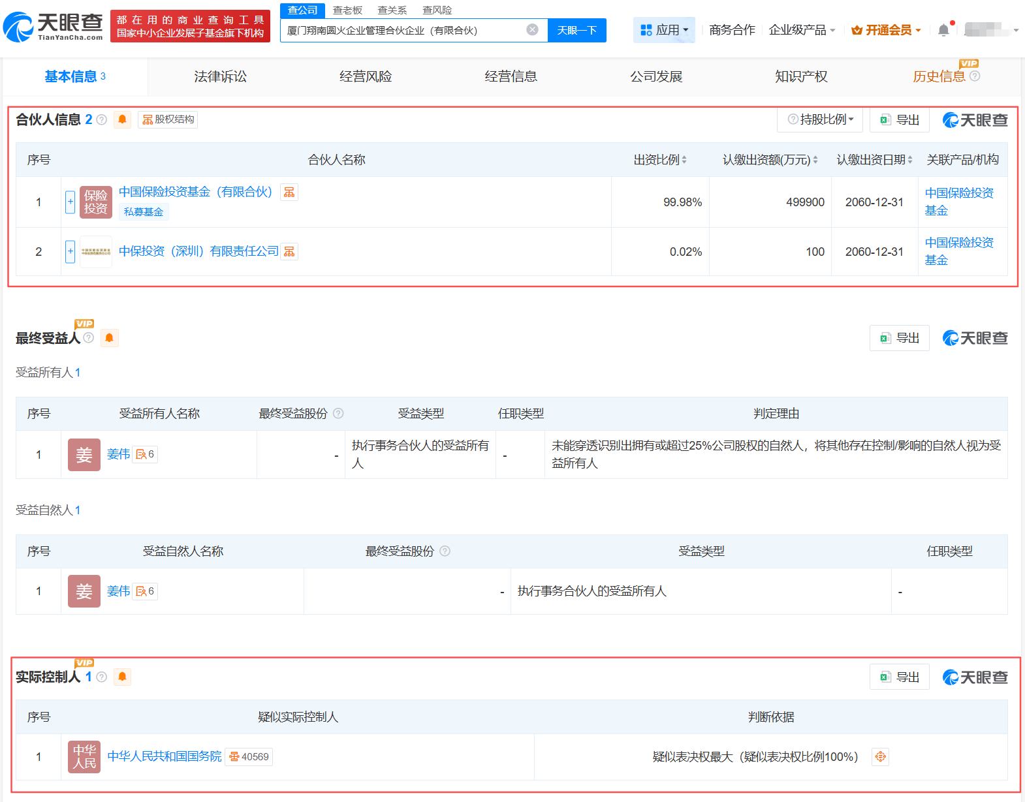Open 中保投资(深圳)有限责任公司 partner link
Viewport: 1025px width, 802px height.
[x=198, y=251]
